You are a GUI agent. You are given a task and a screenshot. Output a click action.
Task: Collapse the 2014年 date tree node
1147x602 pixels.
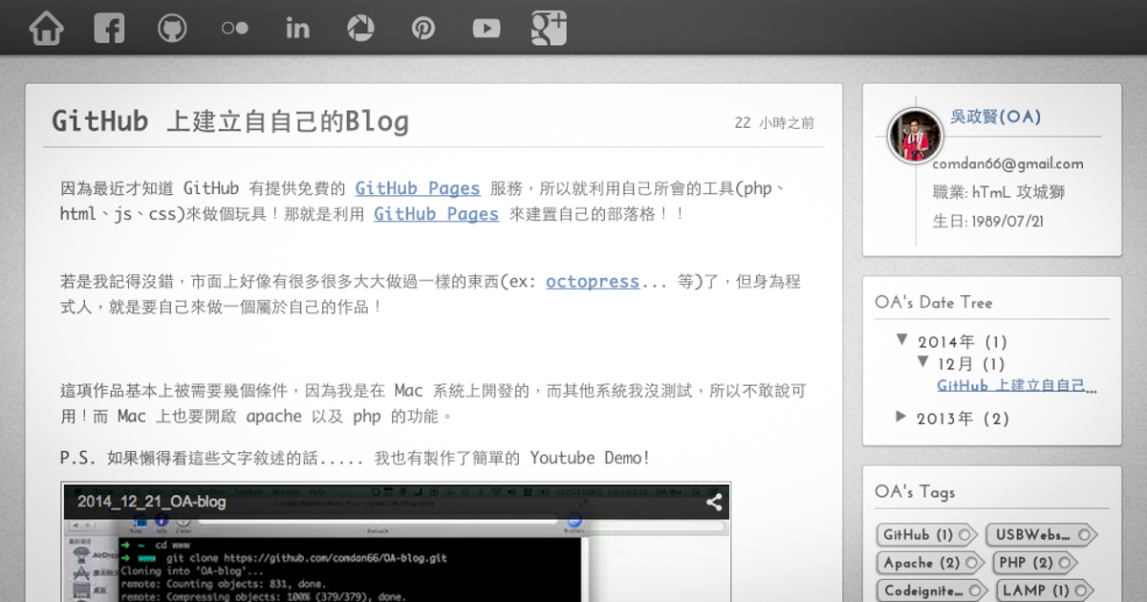coord(902,340)
